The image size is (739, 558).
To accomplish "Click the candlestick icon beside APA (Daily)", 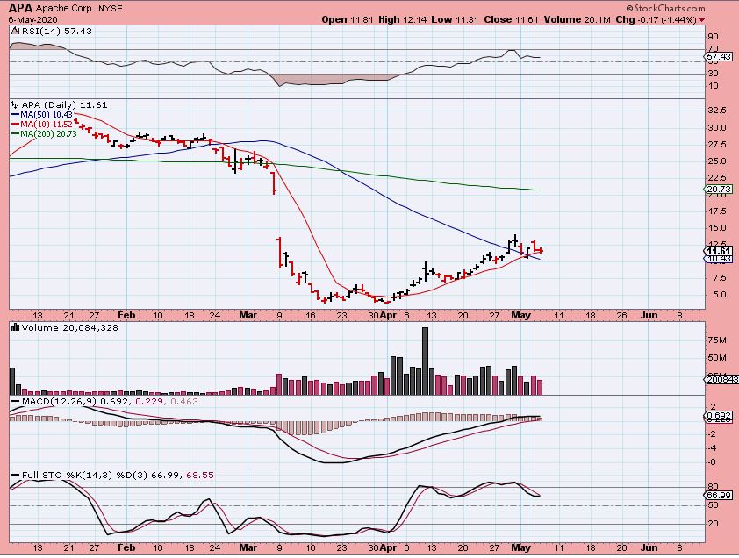I will [15, 104].
